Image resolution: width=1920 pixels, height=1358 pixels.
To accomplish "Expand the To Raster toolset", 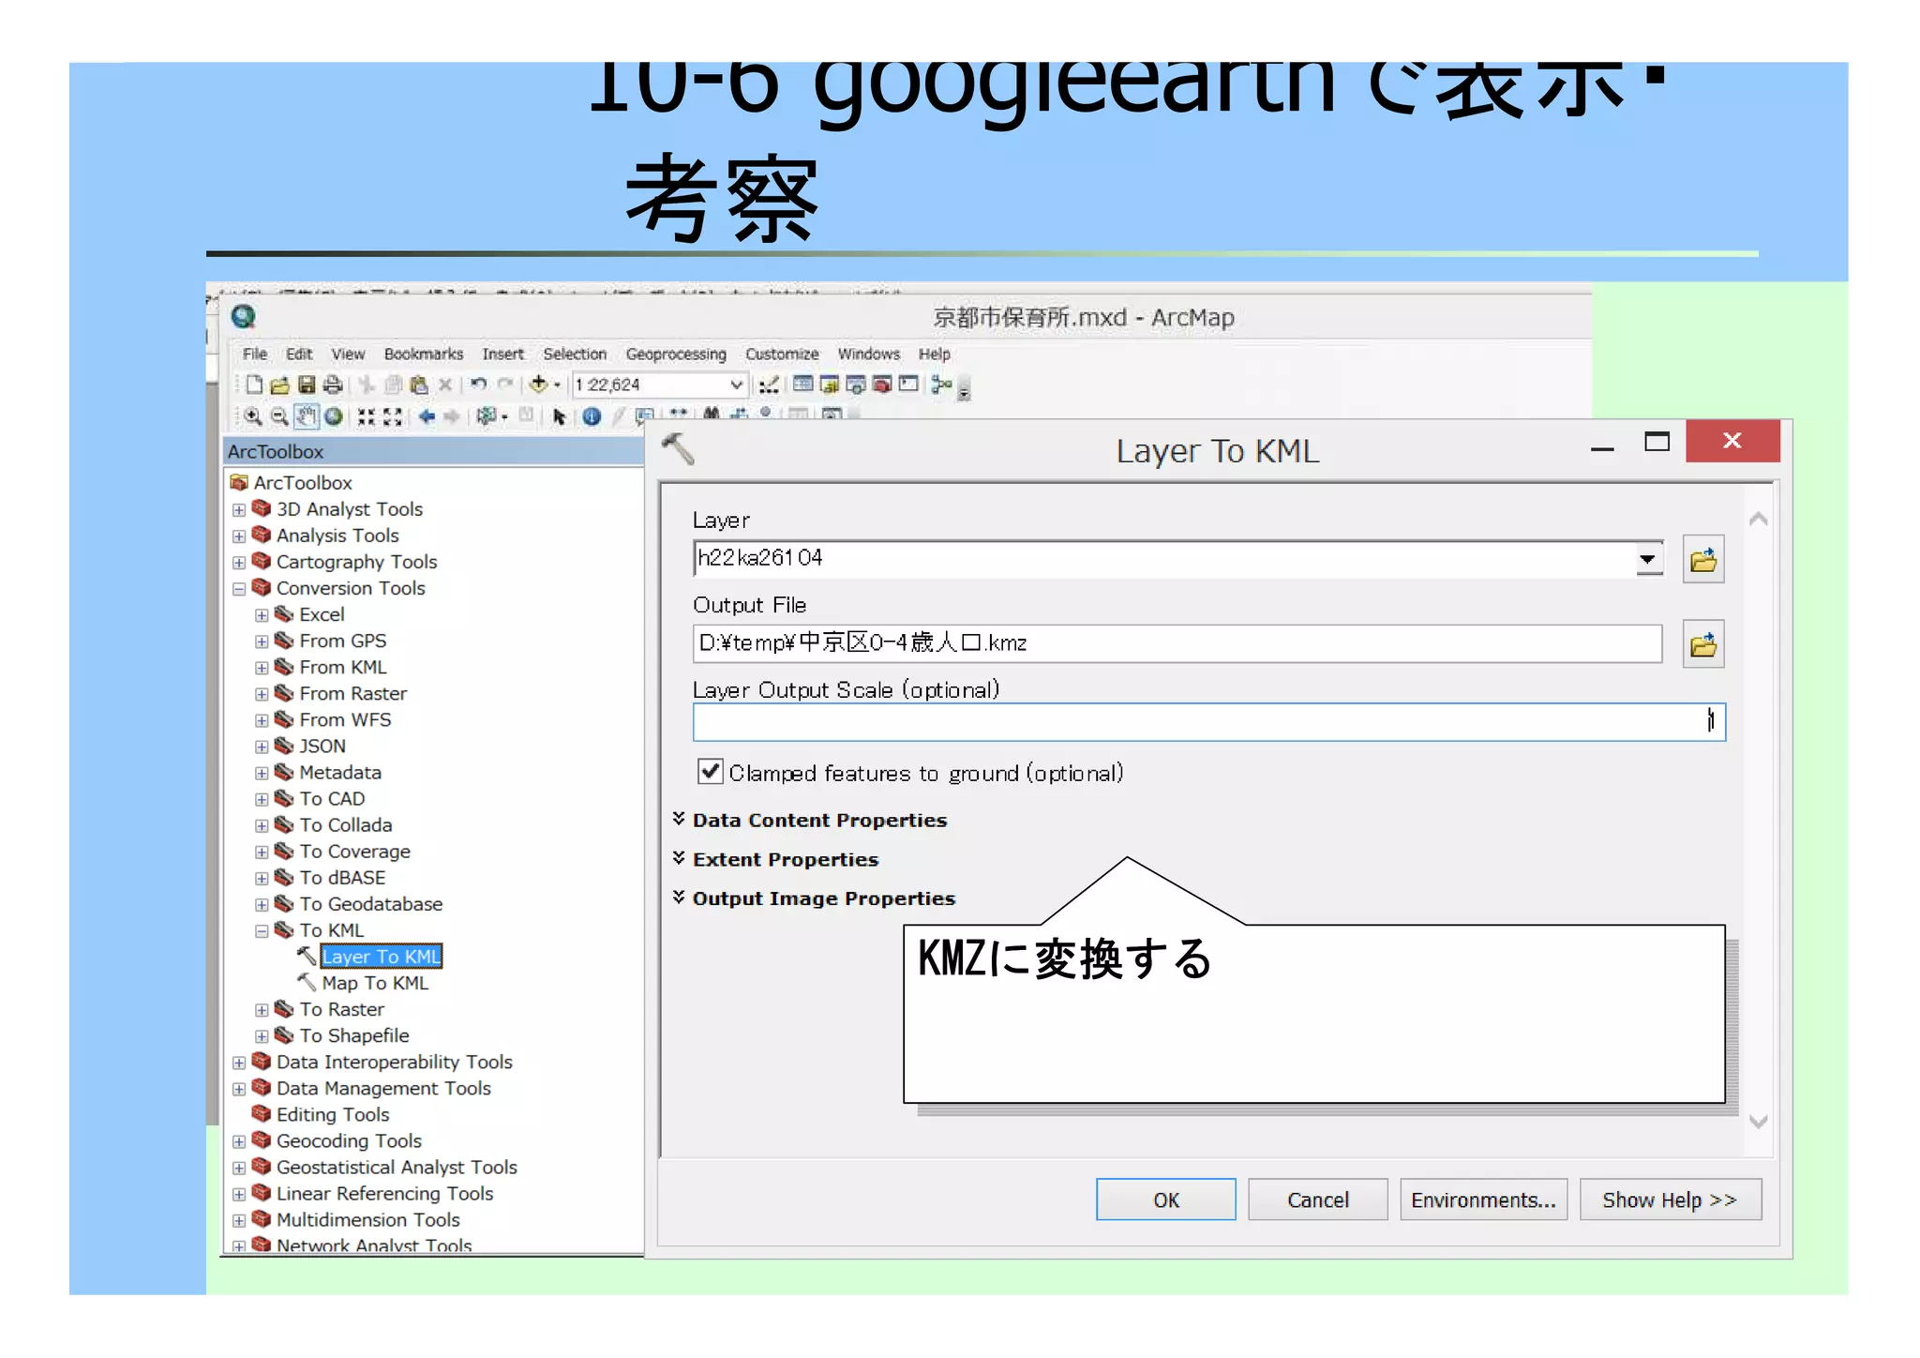I will pos(262,1010).
